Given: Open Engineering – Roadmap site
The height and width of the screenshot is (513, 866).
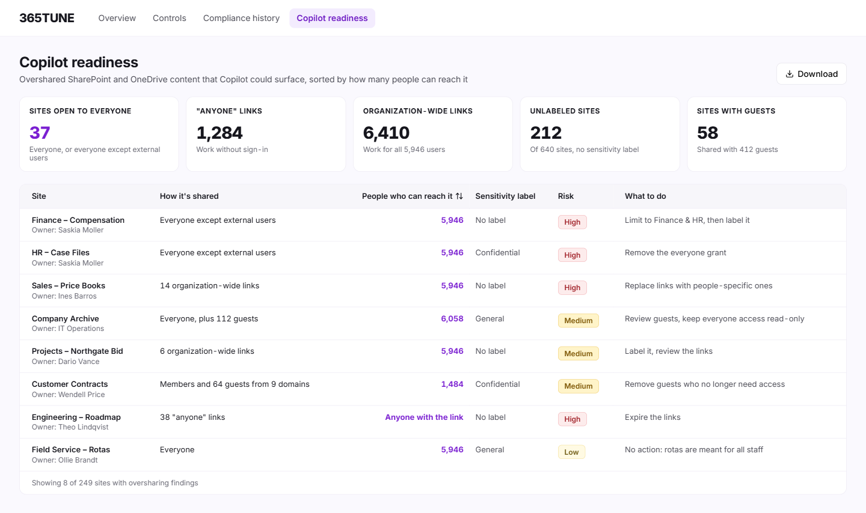Looking at the screenshot, I should pos(76,417).
